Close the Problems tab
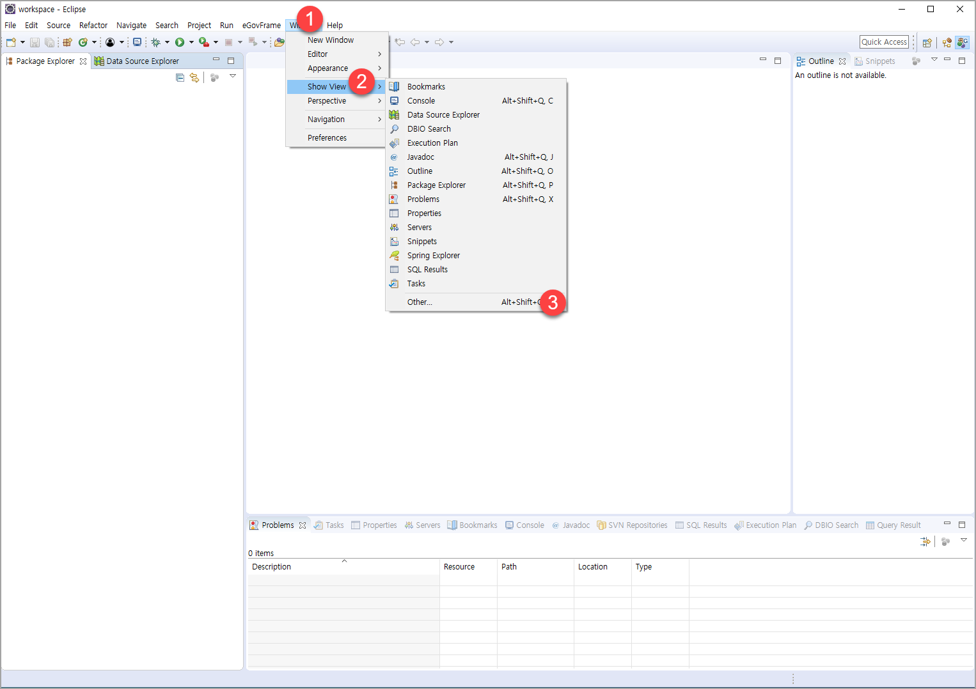 pos(303,525)
